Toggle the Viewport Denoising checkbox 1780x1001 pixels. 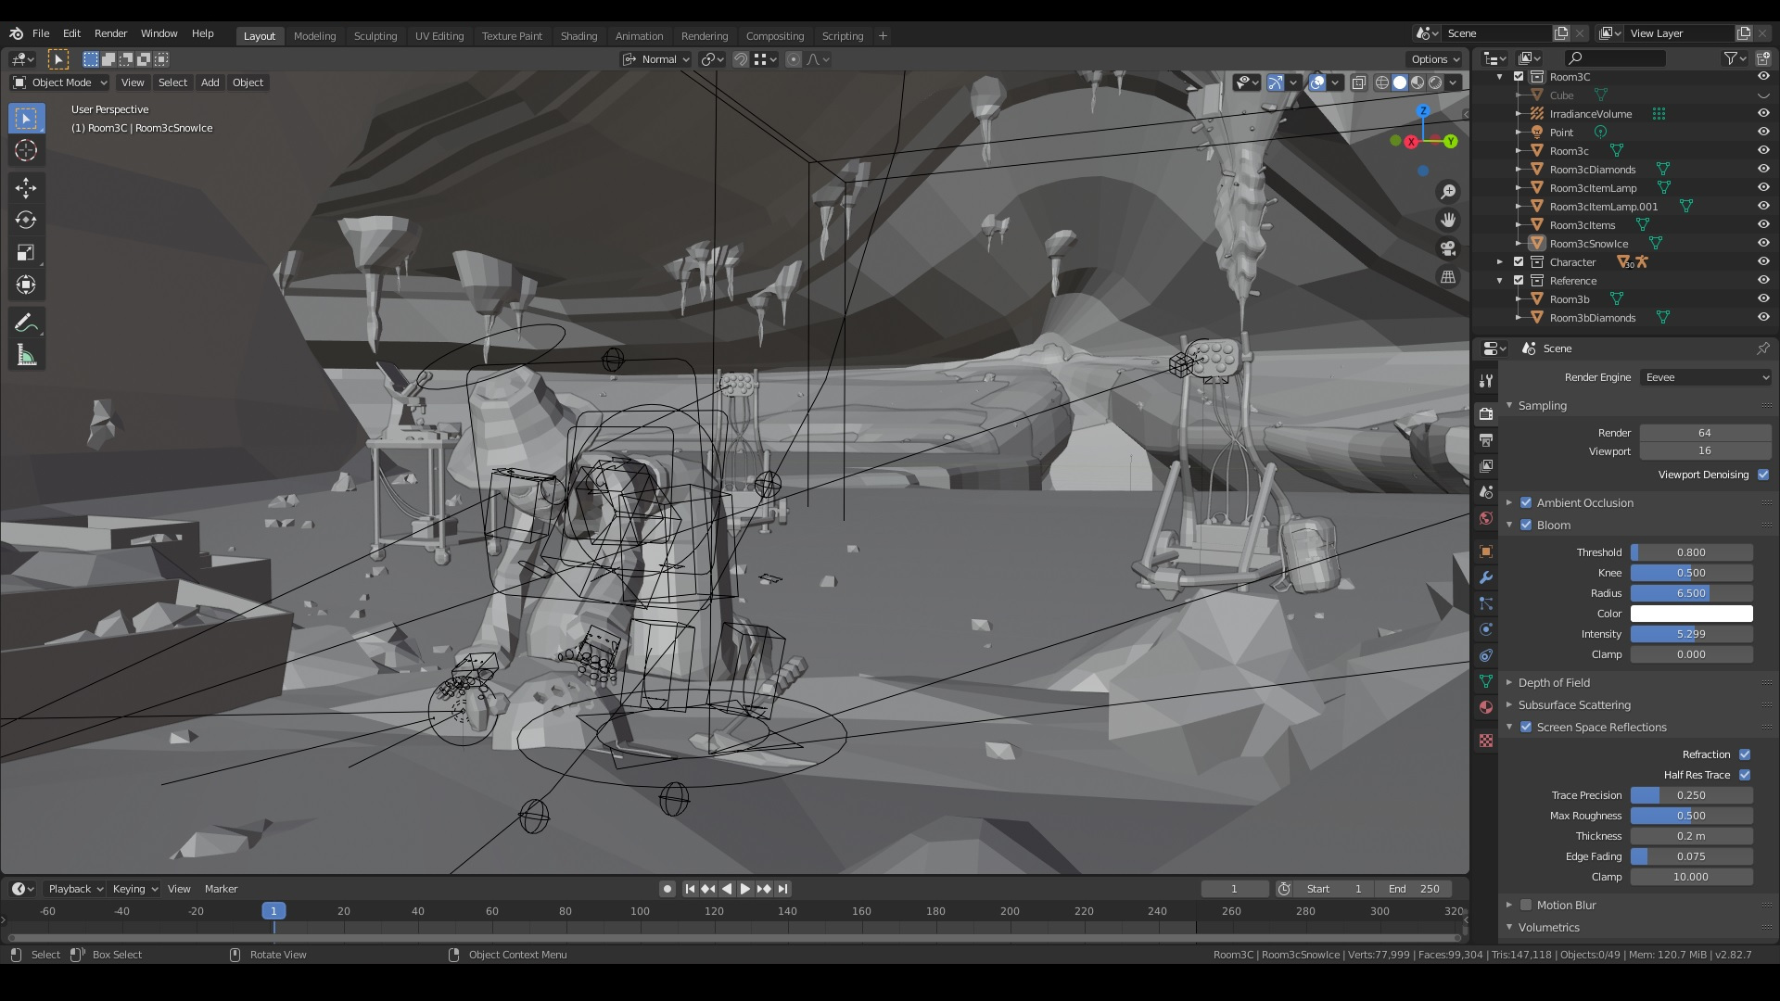coord(1763,475)
